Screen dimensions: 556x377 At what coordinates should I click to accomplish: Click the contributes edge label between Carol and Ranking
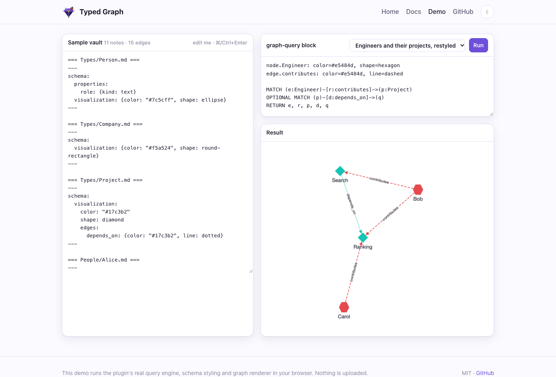click(x=353, y=272)
